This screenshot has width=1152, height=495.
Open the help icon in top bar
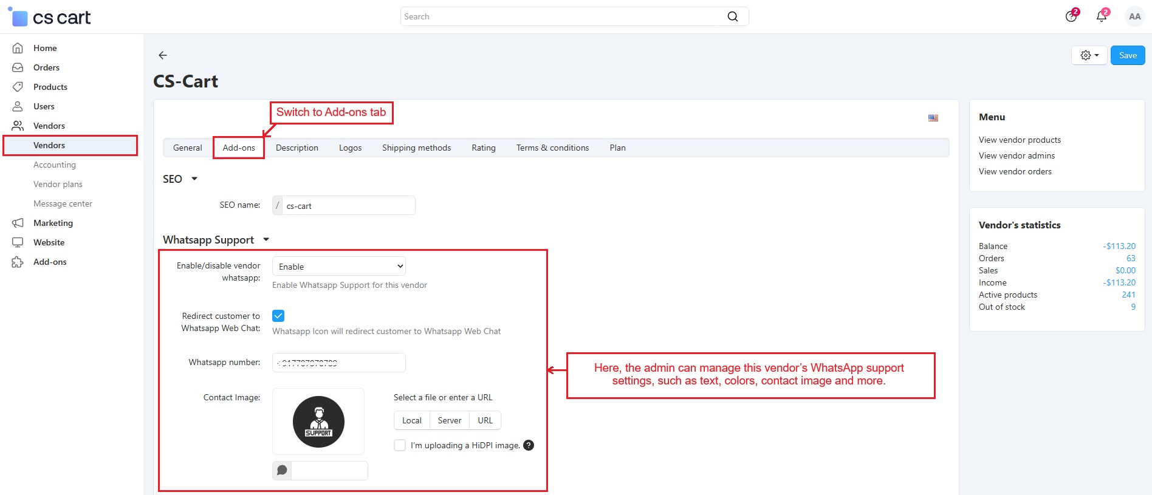coord(1071,16)
